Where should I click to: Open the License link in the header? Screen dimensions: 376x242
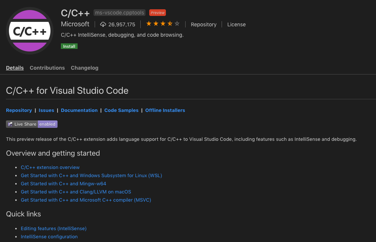click(236, 24)
